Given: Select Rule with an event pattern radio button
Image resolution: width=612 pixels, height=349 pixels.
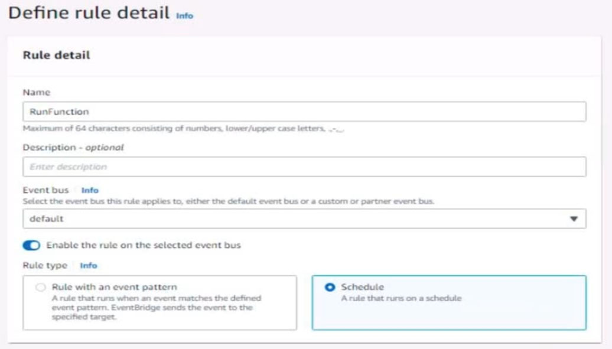Looking at the screenshot, I should [40, 288].
